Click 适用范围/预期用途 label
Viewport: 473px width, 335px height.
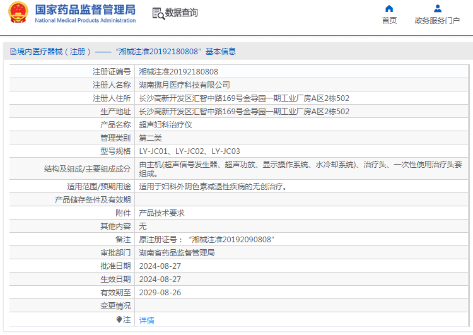pos(98,187)
